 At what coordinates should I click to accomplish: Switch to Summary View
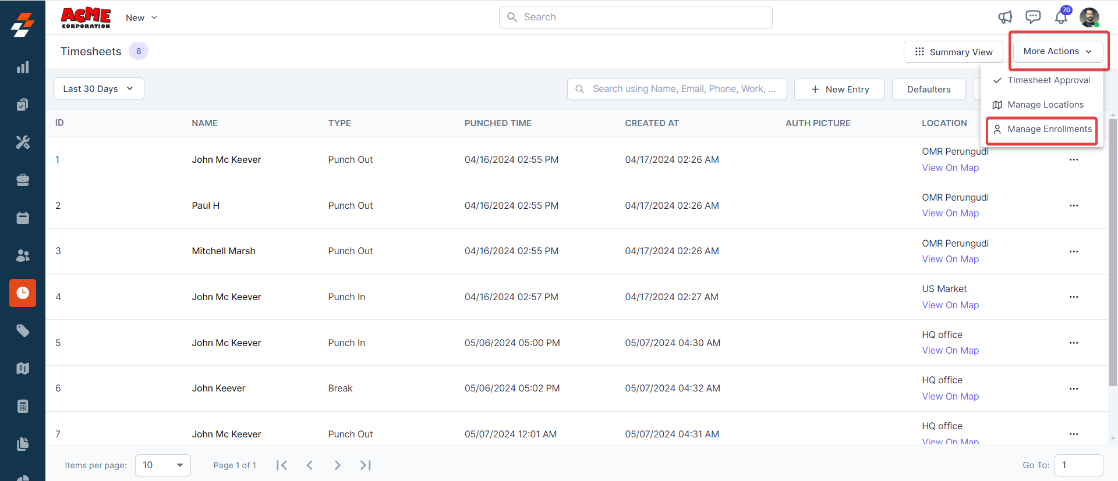pos(953,52)
